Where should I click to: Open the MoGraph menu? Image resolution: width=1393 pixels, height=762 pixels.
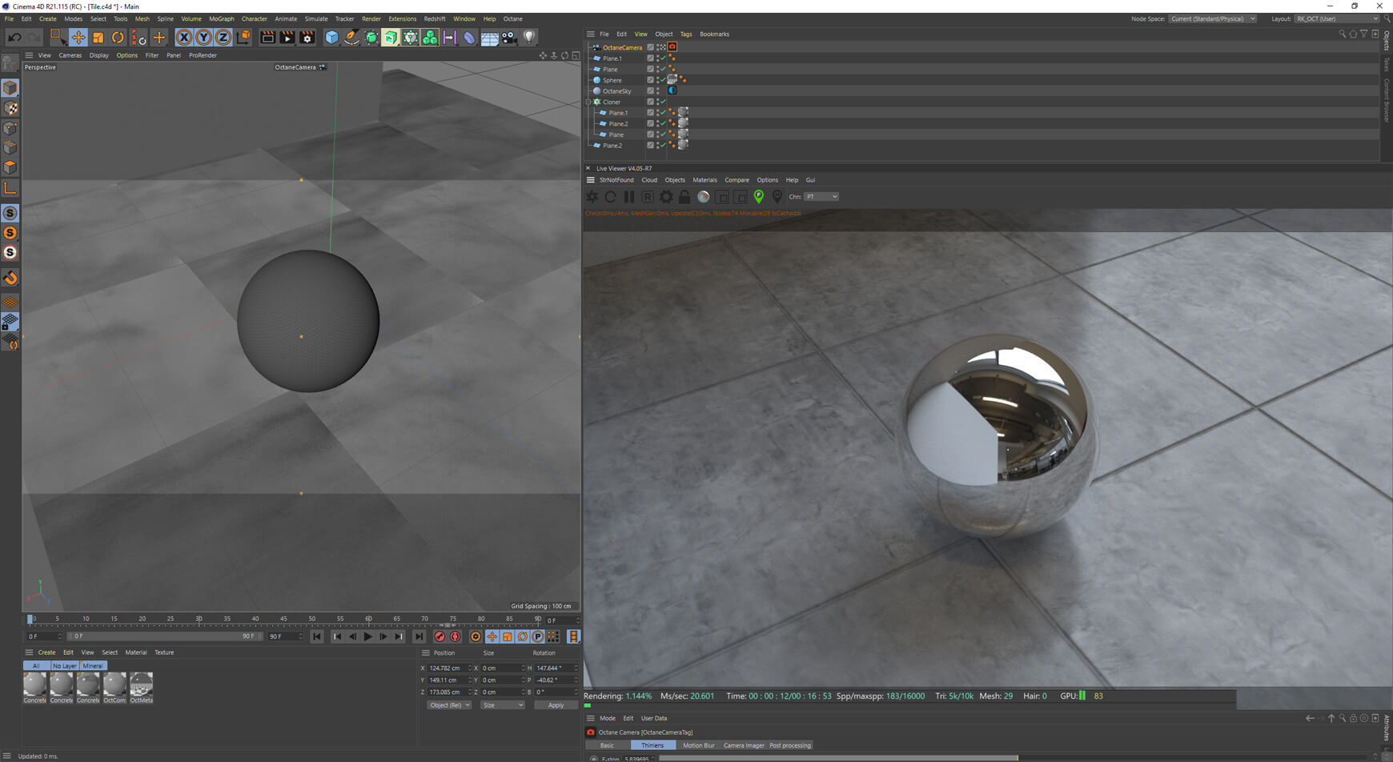(222, 18)
